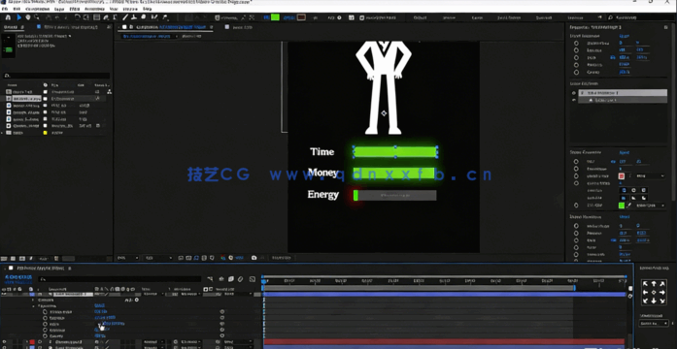
Task: Click the green Fill swatch in top toolbar
Action: pyautogui.click(x=275, y=17)
